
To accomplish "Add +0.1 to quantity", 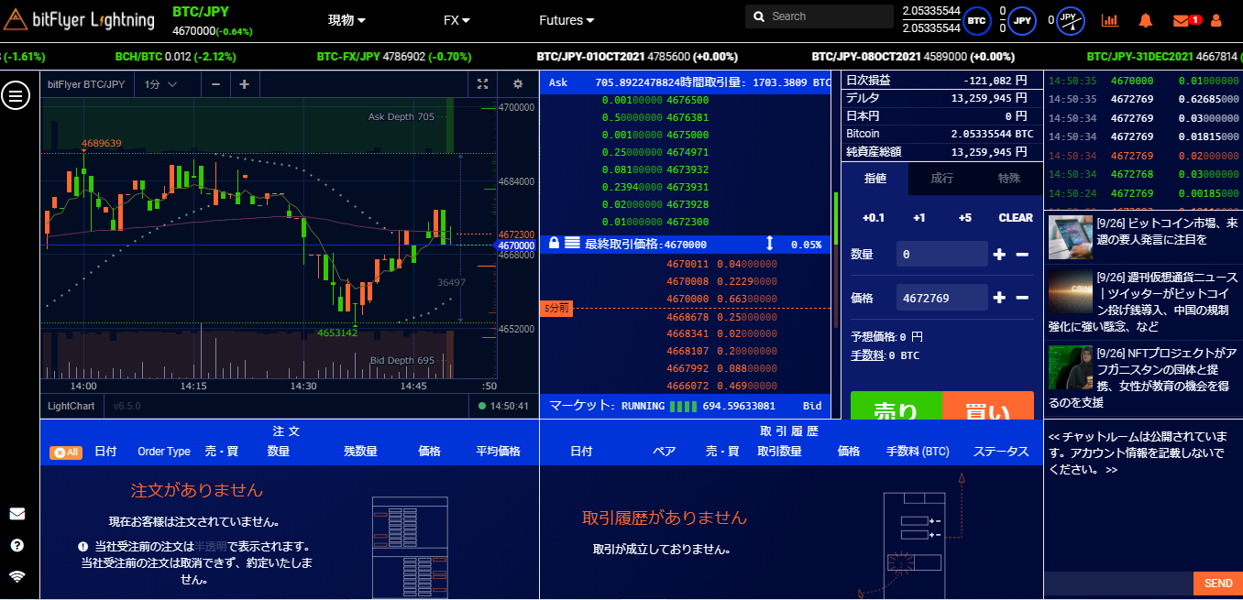I will pos(874,218).
